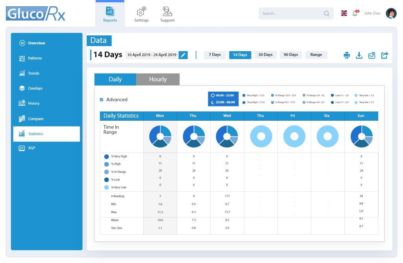
Task: Click the % Very Low color swatch
Action: click(x=106, y=188)
